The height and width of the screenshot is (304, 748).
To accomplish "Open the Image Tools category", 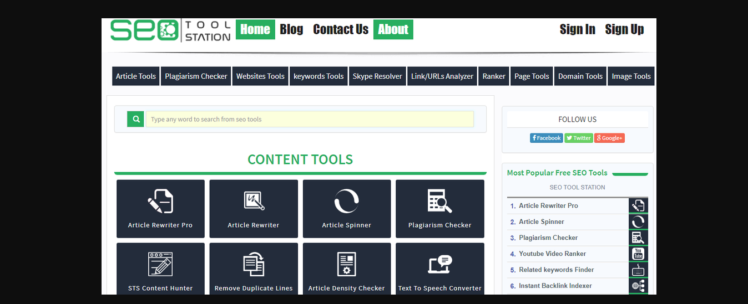I will pos(631,76).
